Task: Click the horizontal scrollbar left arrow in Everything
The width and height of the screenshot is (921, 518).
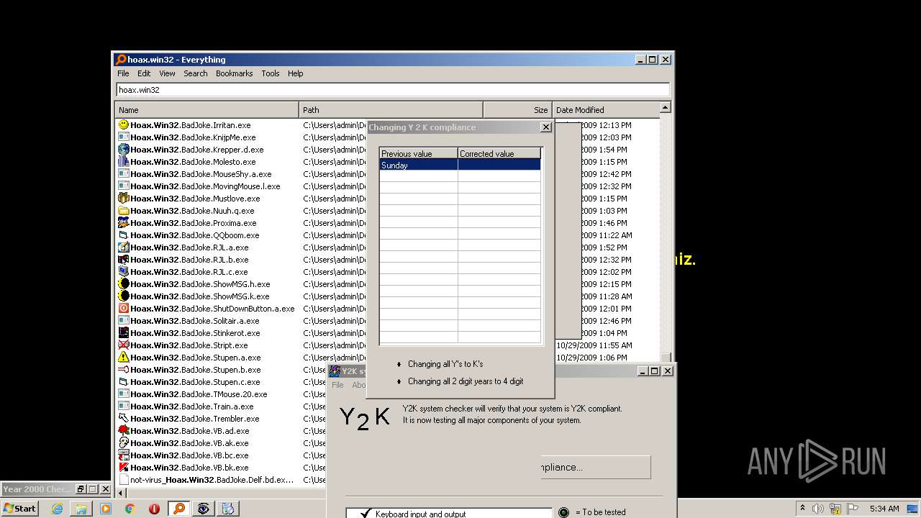Action: pyautogui.click(x=120, y=493)
